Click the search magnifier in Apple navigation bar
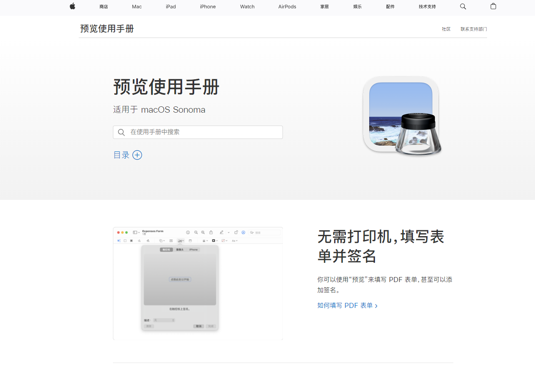The height and width of the screenshot is (383, 535). coord(463,7)
